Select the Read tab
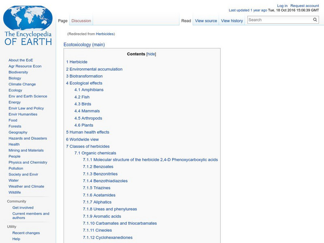This screenshot has height=243, width=324. (186, 21)
